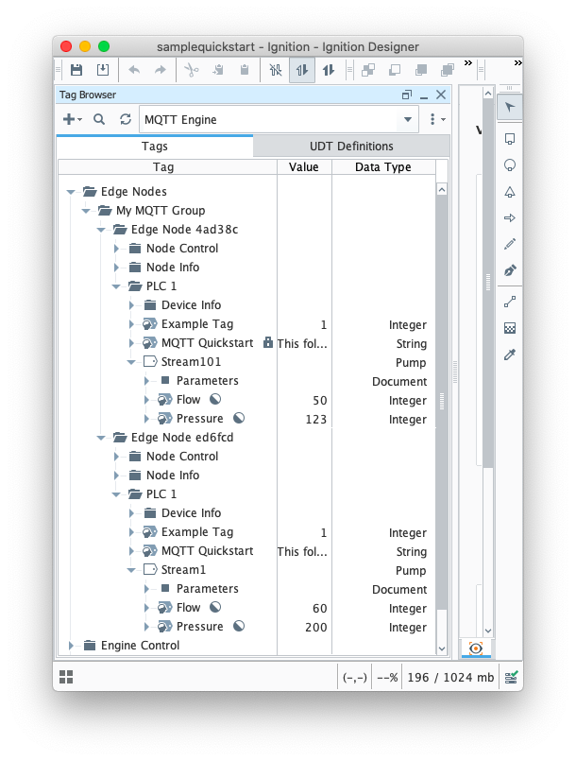Click the Undo arrow
This screenshot has width=576, height=761.
click(134, 70)
